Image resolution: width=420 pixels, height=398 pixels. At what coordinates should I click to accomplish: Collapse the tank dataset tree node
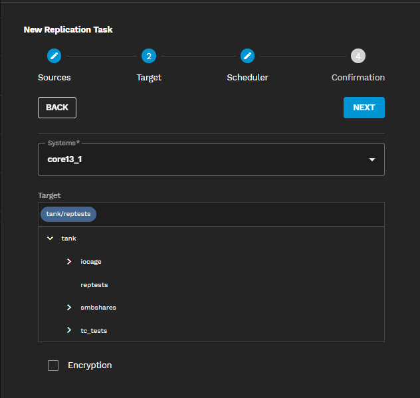click(50, 238)
